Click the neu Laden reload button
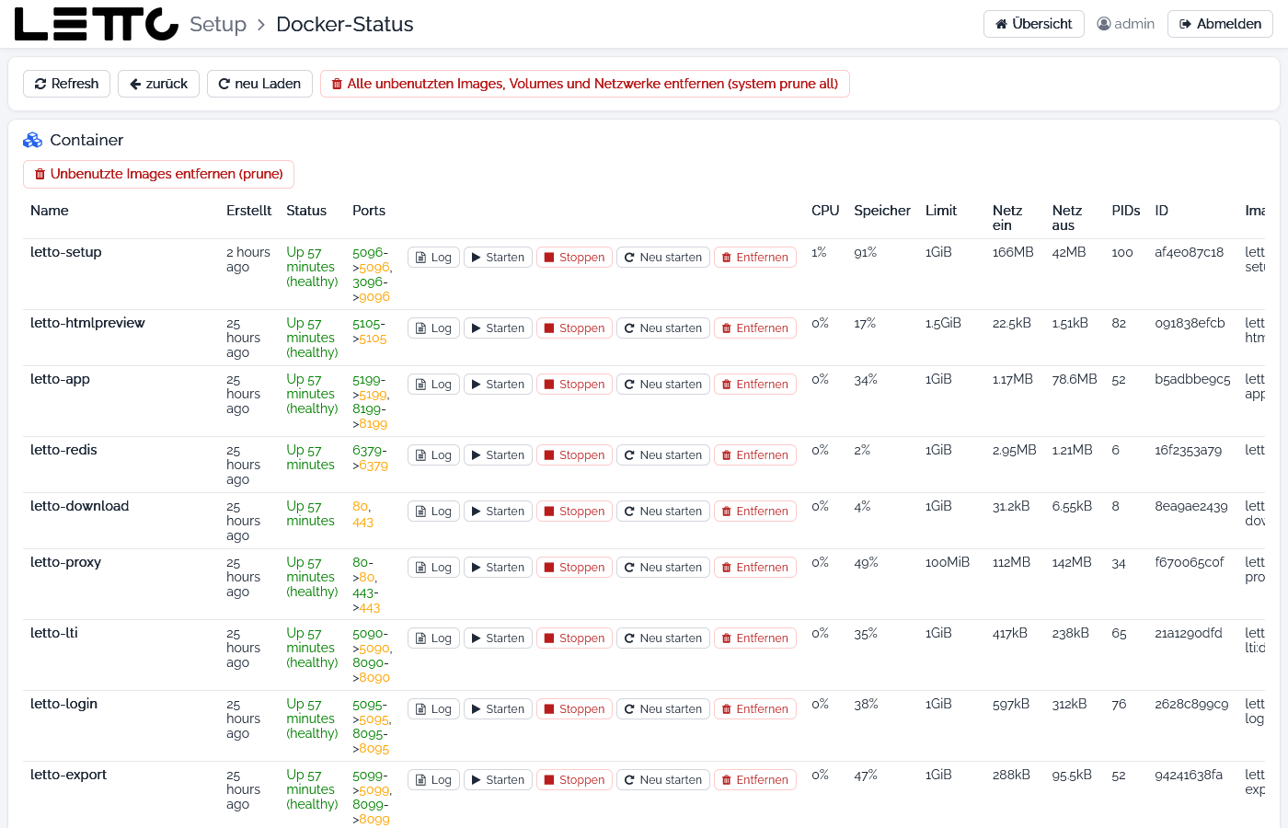The width and height of the screenshot is (1288, 828). (x=259, y=84)
